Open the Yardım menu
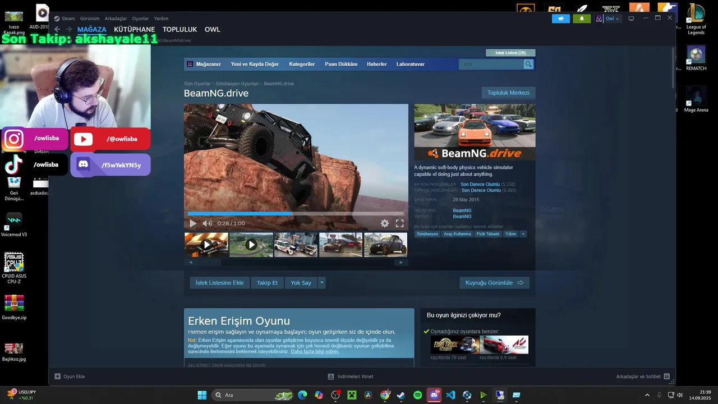 pos(161,19)
